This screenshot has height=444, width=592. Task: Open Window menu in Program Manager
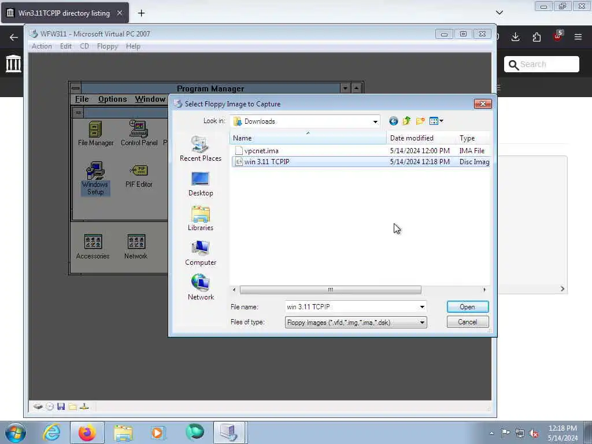150,99
